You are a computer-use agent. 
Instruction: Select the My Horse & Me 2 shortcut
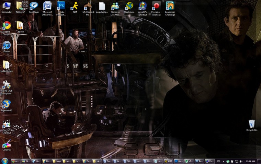[88, 9]
